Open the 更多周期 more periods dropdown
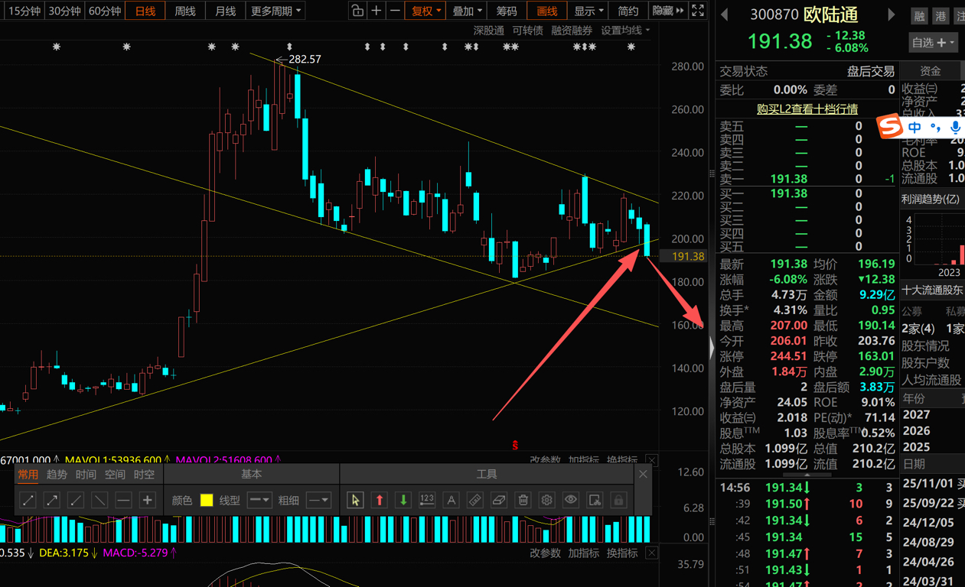 point(275,11)
